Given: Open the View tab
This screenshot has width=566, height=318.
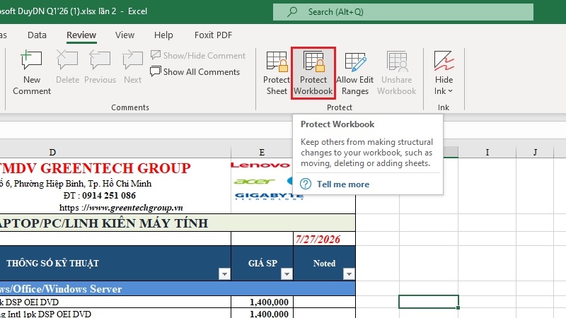Looking at the screenshot, I should (x=125, y=35).
